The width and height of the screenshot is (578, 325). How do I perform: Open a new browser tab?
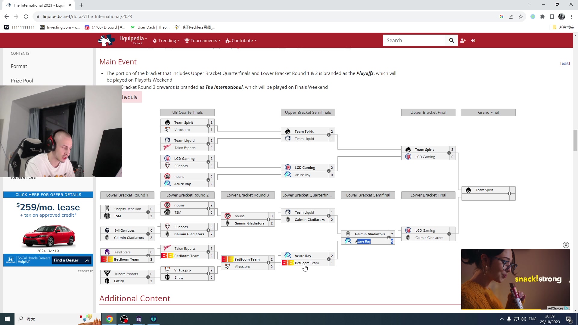(x=81, y=5)
